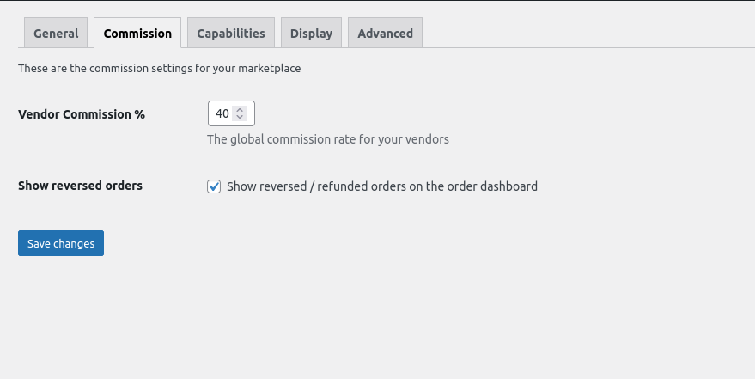This screenshot has height=379, width=755.
Task: Click the spinner arrows in the commission field
Action: coord(240,113)
